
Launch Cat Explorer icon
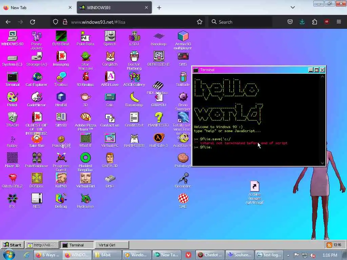tap(37, 79)
